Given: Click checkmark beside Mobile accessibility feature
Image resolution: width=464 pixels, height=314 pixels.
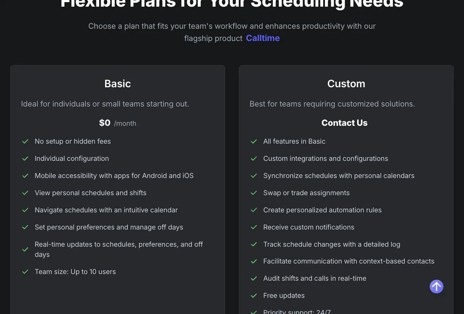Looking at the screenshot, I should tap(25, 176).
